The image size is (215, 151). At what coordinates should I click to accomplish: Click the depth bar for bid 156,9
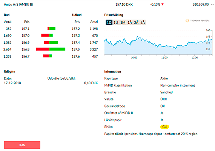pos(51,42)
